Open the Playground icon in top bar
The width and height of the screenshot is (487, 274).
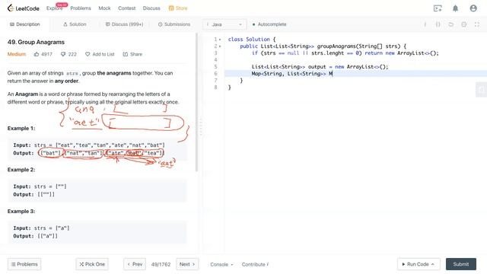(438, 8)
